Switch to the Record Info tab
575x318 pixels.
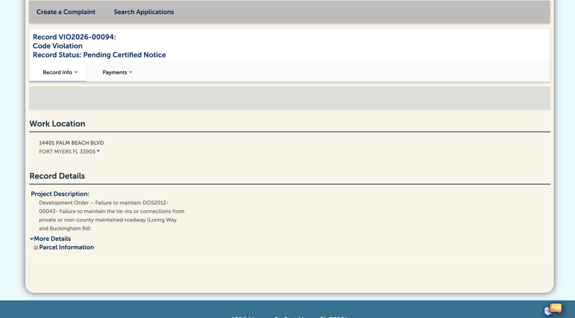click(x=57, y=72)
